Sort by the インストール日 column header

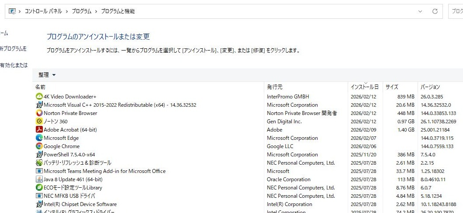364,87
